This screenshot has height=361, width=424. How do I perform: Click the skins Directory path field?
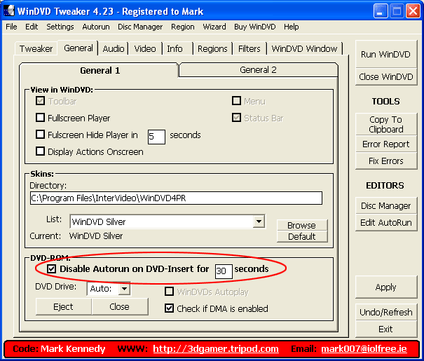(x=176, y=198)
